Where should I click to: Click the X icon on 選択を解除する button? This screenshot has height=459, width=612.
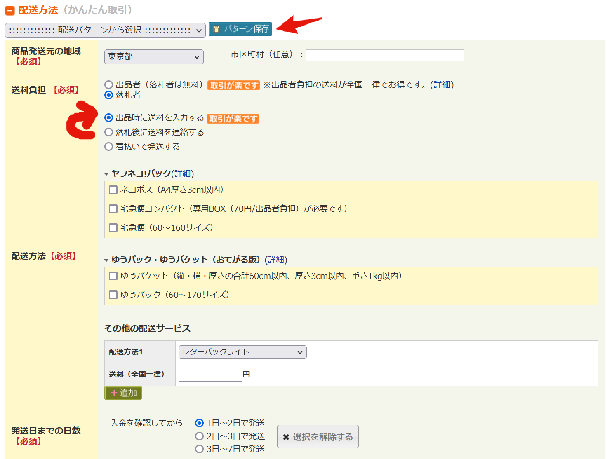coord(287,436)
